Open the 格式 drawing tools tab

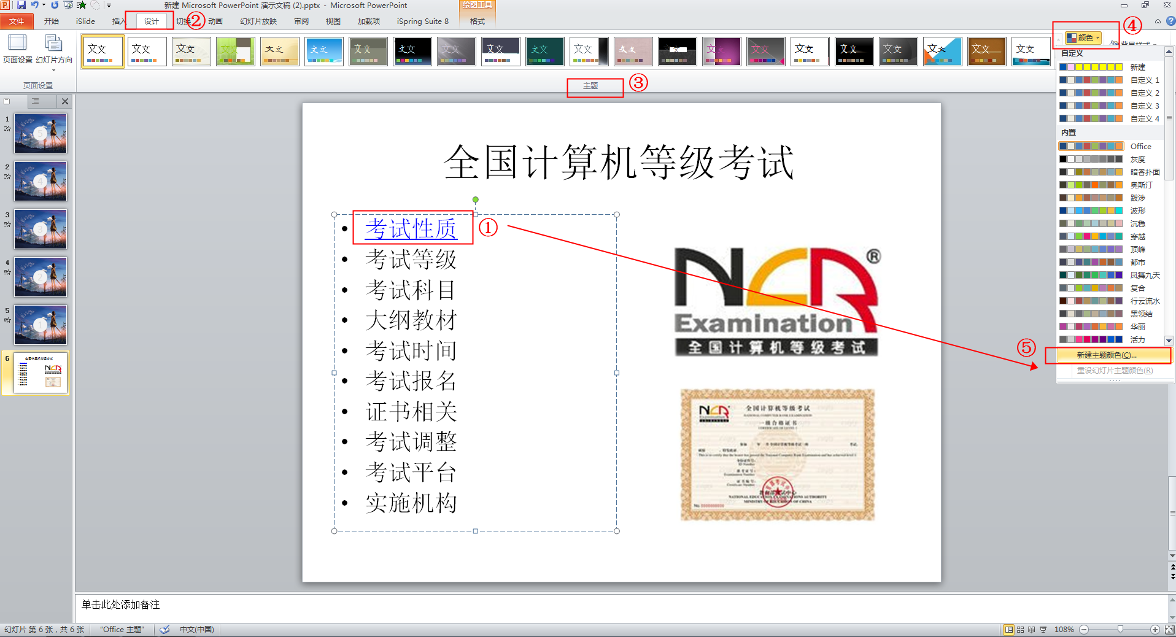477,21
